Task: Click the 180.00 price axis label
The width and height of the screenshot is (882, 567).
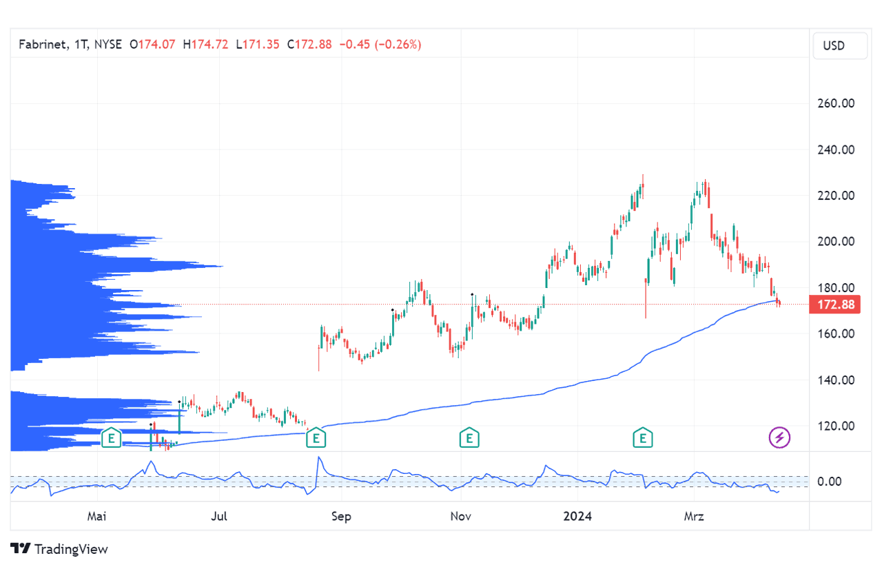Action: pyautogui.click(x=836, y=288)
